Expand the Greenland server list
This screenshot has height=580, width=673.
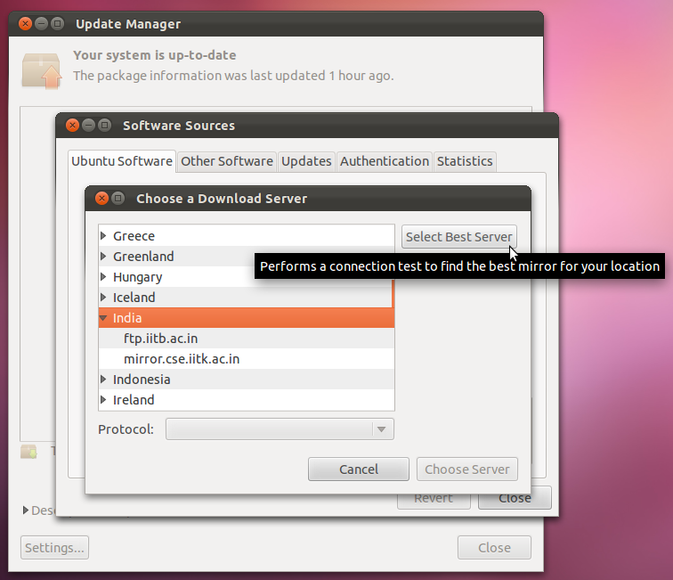pyautogui.click(x=103, y=257)
